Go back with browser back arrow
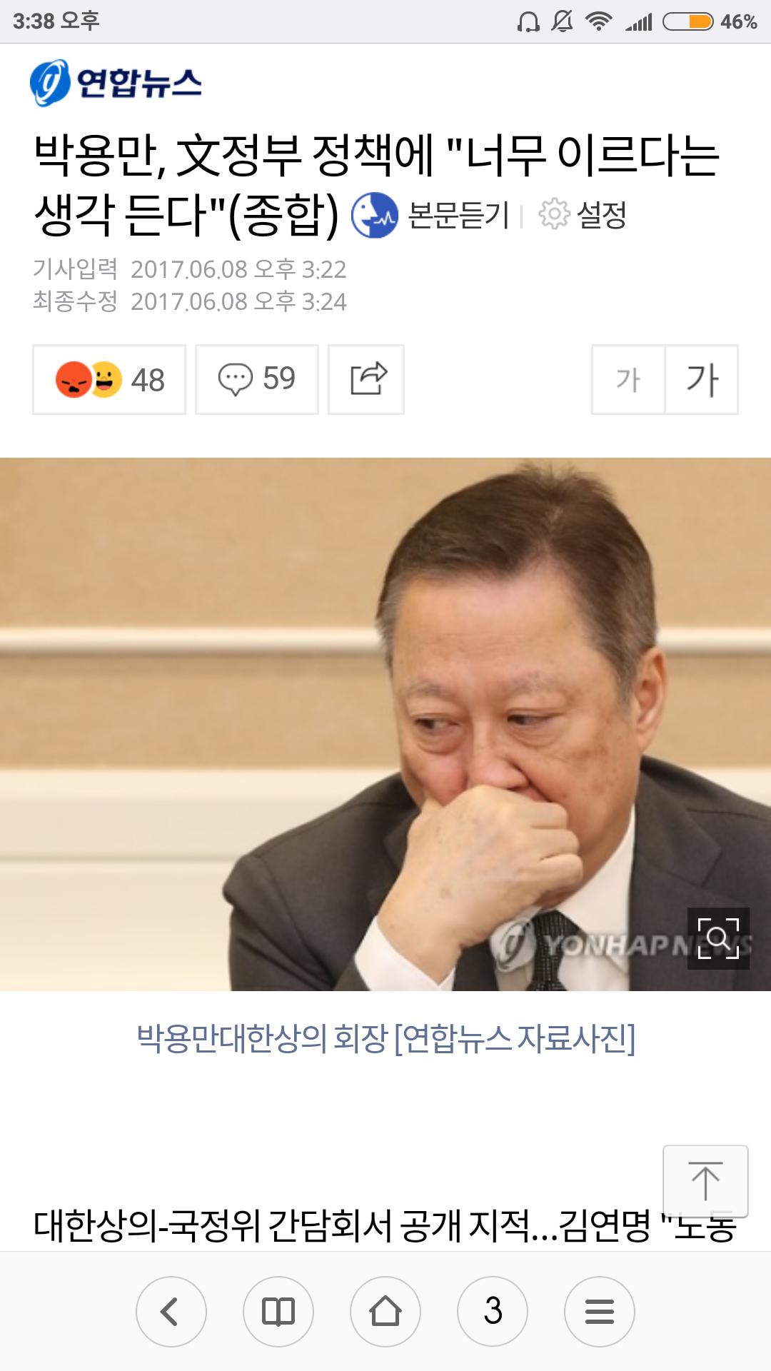 171,1312
